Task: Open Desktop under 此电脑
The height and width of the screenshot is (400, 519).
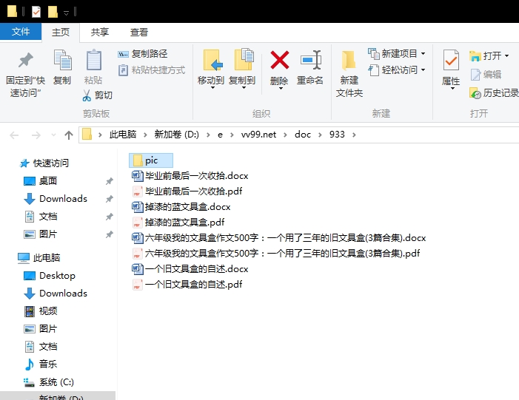Action: pos(50,276)
